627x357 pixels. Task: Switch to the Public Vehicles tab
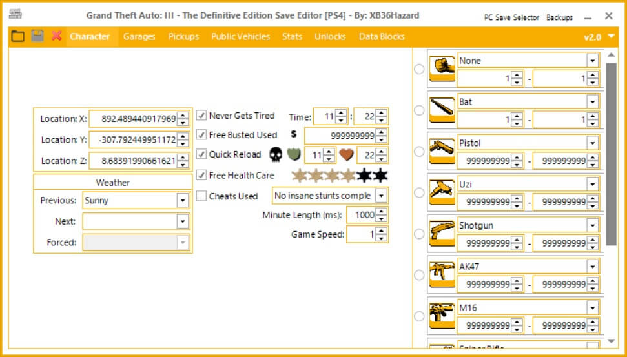pos(241,36)
